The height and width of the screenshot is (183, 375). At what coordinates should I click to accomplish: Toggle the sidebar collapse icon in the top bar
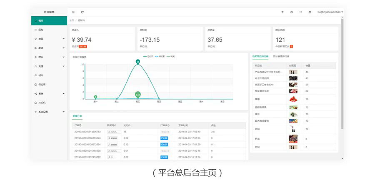coord(73,12)
